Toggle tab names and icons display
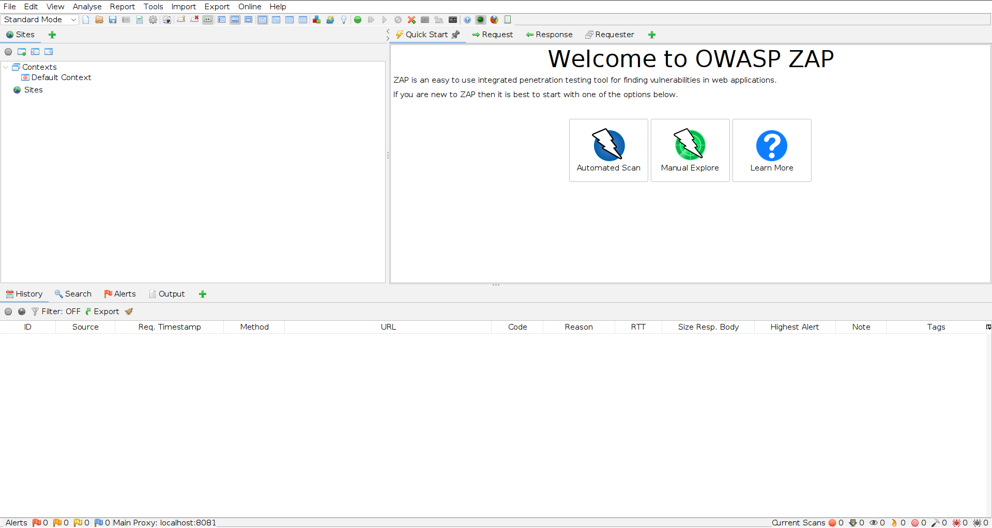Viewport: 992px width, 528px height. point(208,20)
